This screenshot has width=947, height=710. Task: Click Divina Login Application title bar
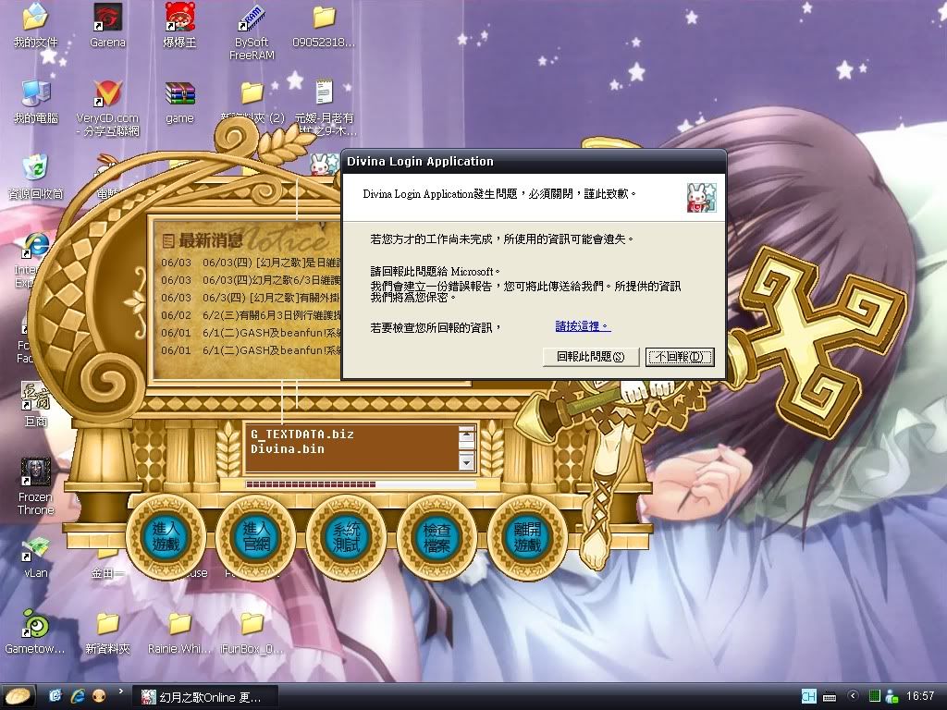pyautogui.click(x=534, y=161)
